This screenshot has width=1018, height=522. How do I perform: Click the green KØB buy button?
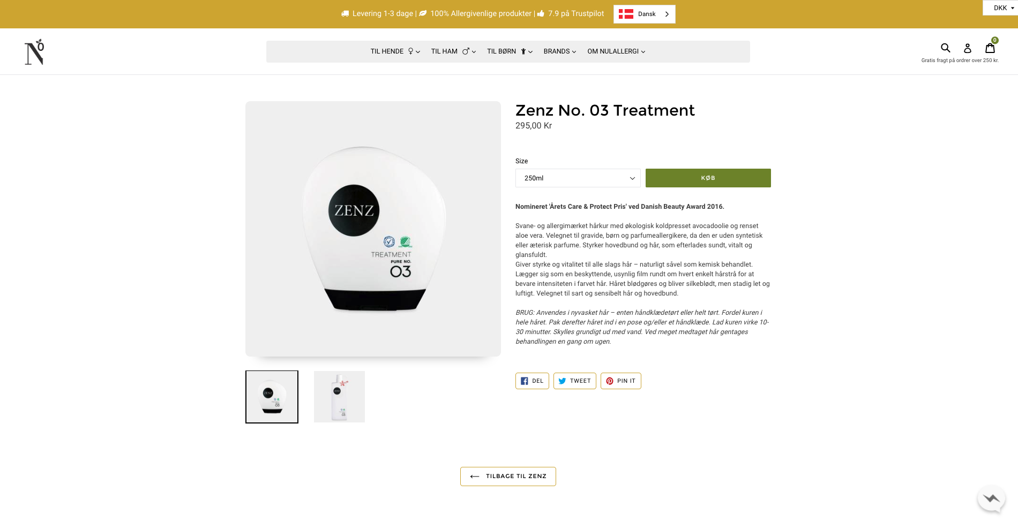708,178
